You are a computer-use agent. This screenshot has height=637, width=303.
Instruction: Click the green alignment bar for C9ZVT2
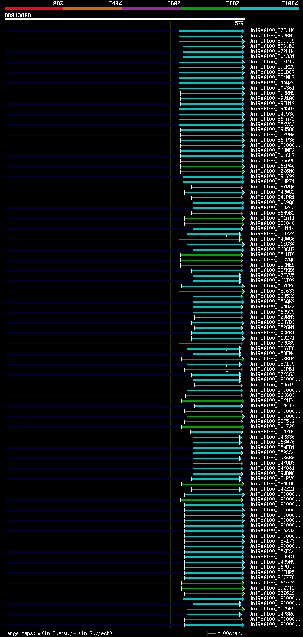coord(213,588)
